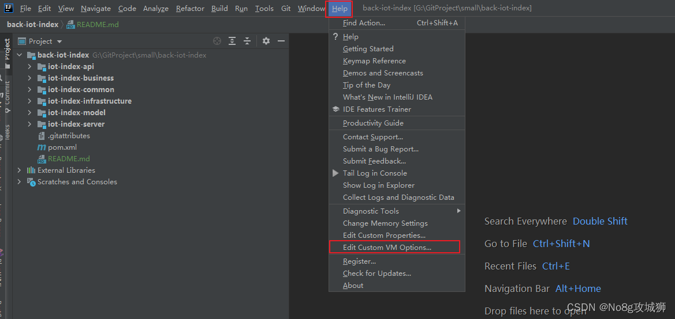This screenshot has height=319, width=675.
Task: Open the Git menu
Action: (x=286, y=9)
